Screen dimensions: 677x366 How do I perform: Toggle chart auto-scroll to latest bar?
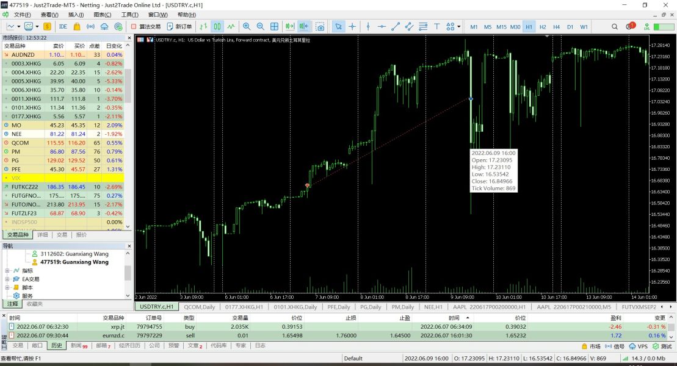pyautogui.click(x=289, y=27)
